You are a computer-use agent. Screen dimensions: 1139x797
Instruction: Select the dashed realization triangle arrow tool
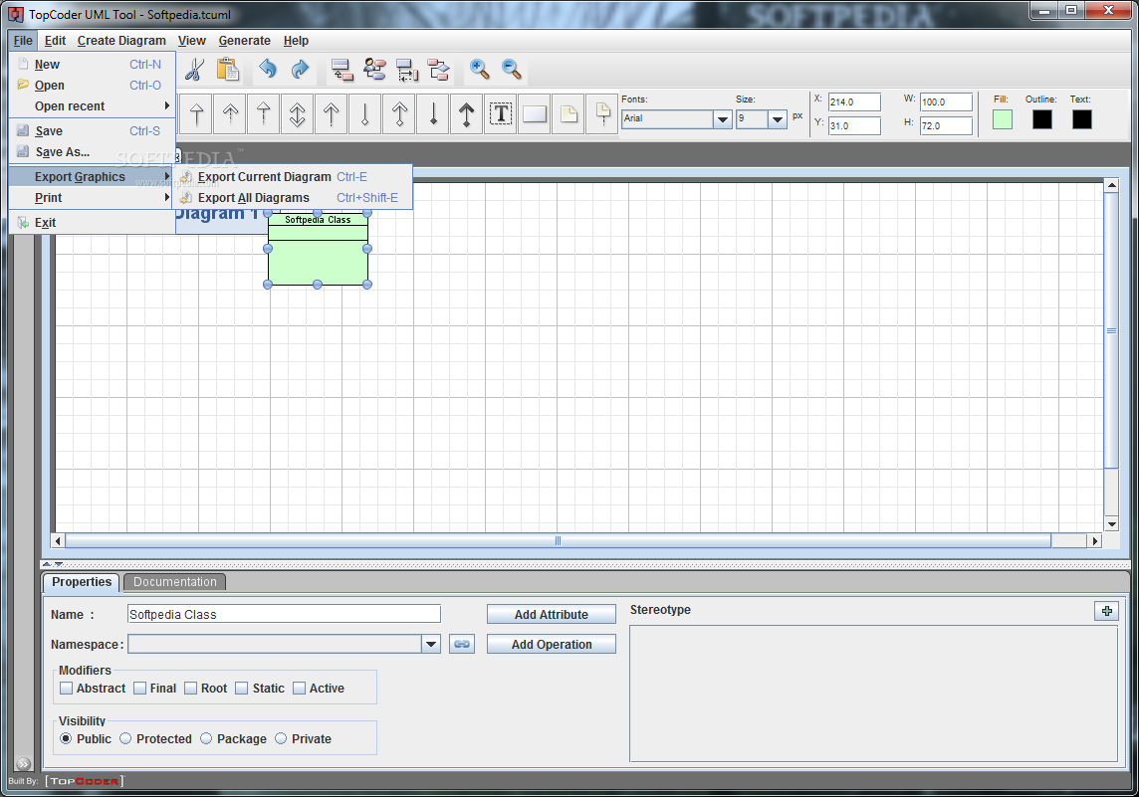tap(264, 114)
